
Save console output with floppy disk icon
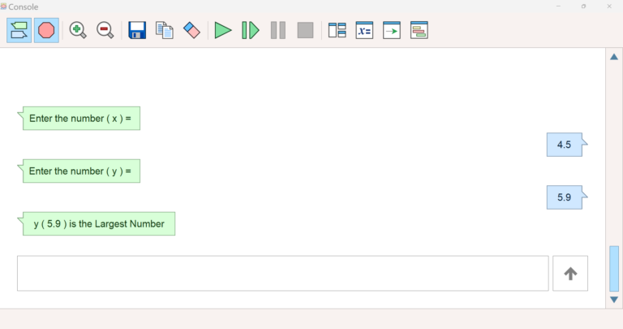137,30
